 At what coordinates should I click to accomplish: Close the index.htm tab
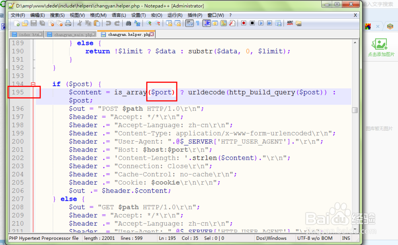[x=40, y=34]
